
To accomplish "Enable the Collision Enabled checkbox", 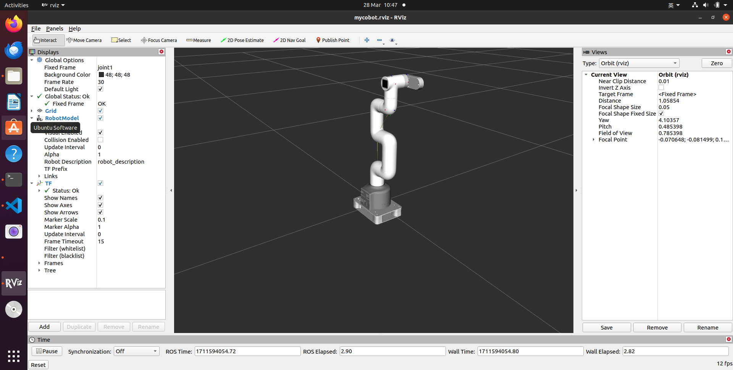I will (100, 140).
